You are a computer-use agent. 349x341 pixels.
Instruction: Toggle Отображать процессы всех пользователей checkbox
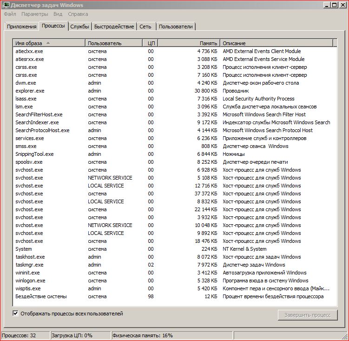point(16,314)
